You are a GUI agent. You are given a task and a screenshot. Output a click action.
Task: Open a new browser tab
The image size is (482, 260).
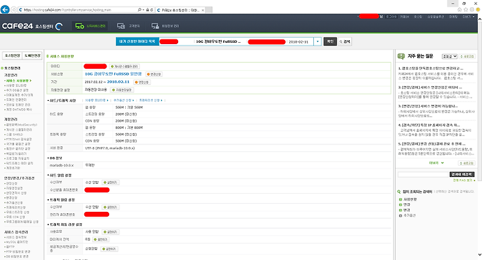[x=209, y=10]
